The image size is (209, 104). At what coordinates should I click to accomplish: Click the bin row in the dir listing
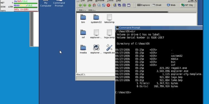(x=145, y=62)
